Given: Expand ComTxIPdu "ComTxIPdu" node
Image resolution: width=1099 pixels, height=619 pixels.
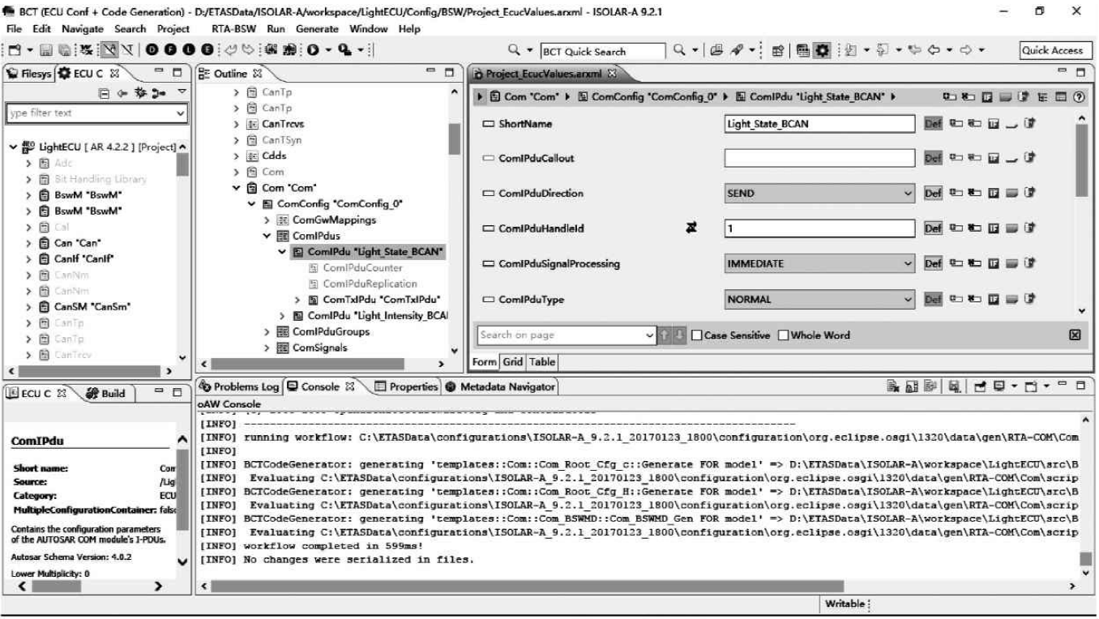Looking at the screenshot, I should 297,300.
